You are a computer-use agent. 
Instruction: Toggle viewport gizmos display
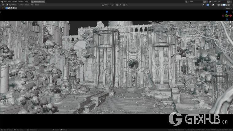(208, 5)
